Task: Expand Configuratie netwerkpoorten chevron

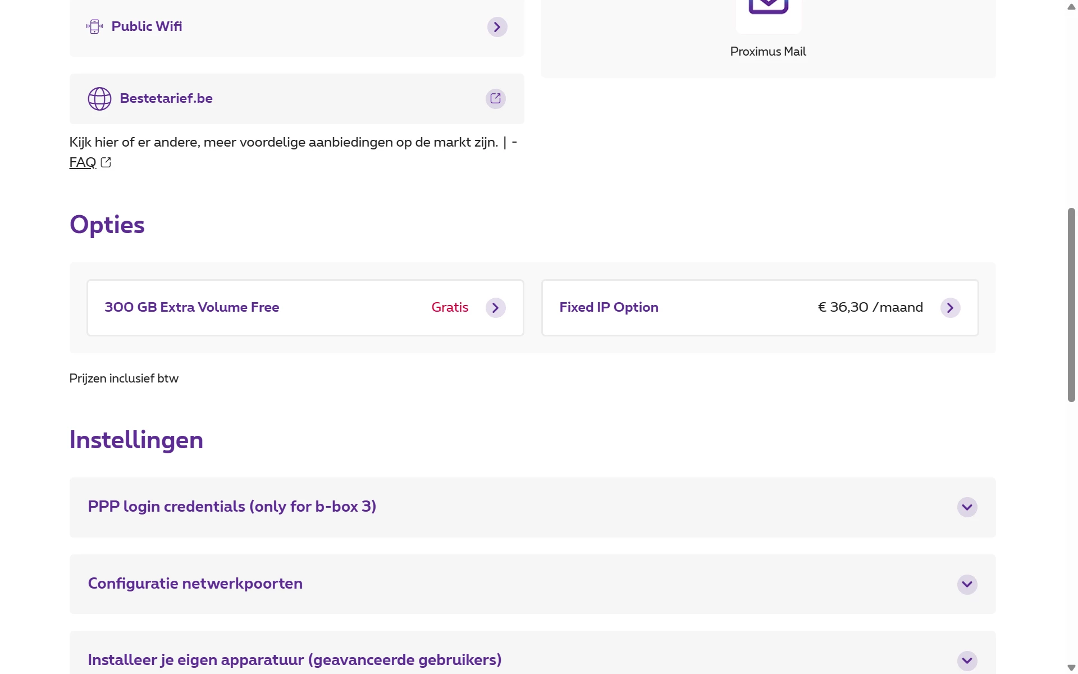Action: [x=967, y=584]
